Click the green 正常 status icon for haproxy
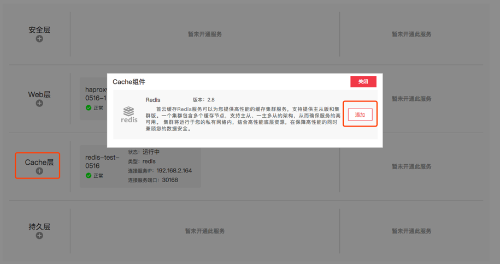 pyautogui.click(x=89, y=107)
